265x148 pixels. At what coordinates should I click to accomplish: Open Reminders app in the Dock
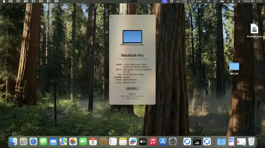pyautogui.click(x=113, y=142)
